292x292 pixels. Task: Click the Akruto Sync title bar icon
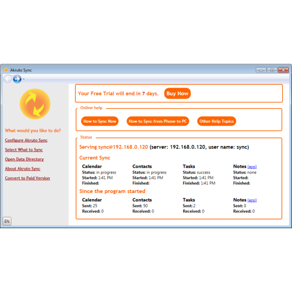coord(6,70)
